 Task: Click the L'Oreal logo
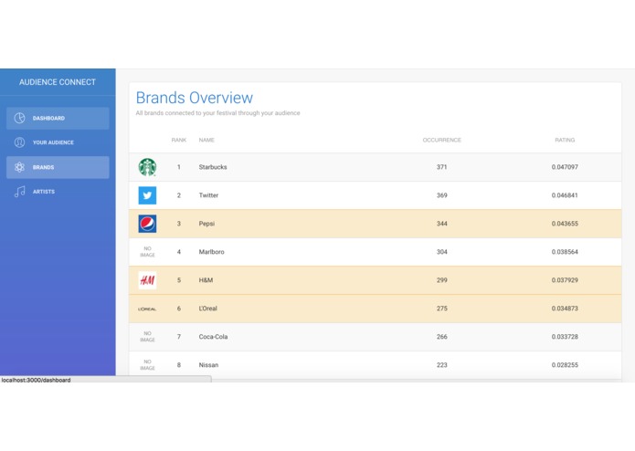pos(147,309)
